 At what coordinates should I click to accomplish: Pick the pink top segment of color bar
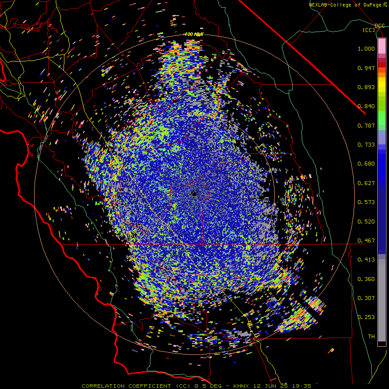(382, 46)
